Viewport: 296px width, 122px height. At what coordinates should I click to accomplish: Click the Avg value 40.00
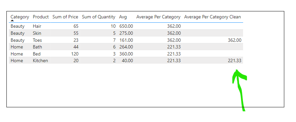coord(127,60)
